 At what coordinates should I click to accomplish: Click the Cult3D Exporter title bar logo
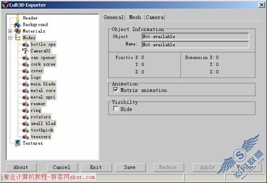(5, 5)
